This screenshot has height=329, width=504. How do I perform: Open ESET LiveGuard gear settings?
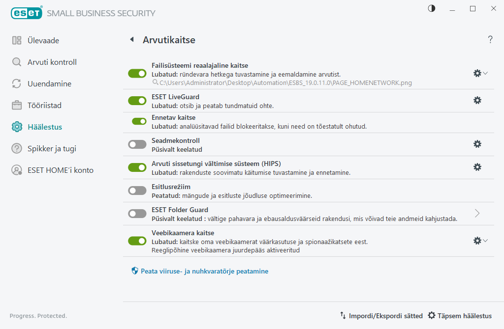[477, 100]
